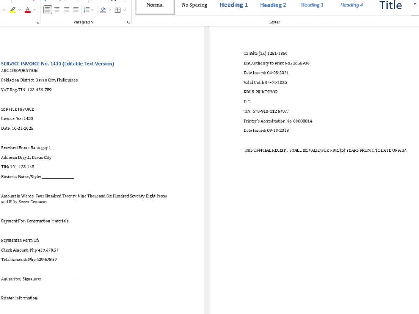
Task: Click the RDLN PRINTSHOP line
Action: tap(261, 92)
